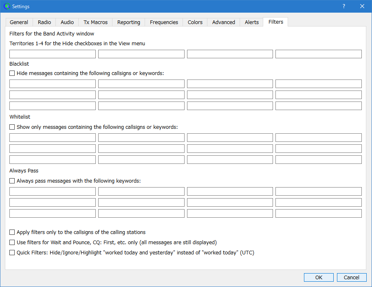The image size is (372, 287).
Task: Click the Cancel button
Action: (x=351, y=277)
